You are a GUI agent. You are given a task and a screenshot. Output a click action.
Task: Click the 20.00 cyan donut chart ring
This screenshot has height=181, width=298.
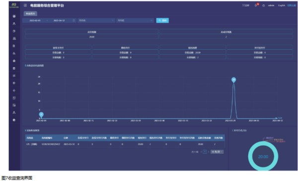pyautogui.click(x=263, y=157)
